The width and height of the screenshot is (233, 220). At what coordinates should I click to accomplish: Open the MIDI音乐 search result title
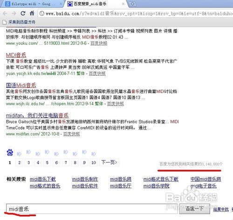coord(16,55)
